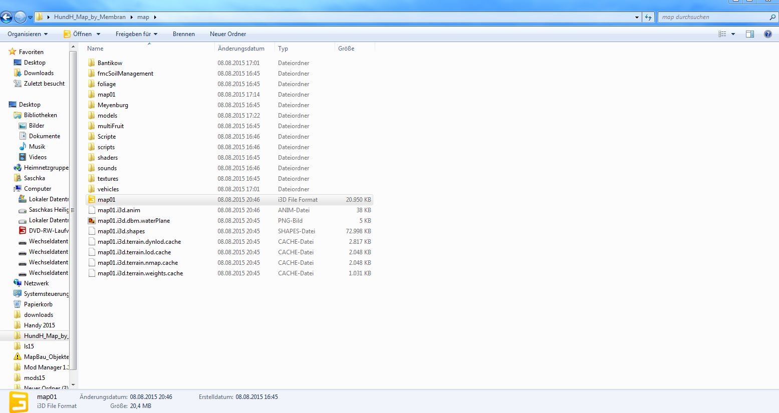This screenshot has height=413, width=779.
Task: Toggle the preview pane icon
Action: tap(749, 34)
